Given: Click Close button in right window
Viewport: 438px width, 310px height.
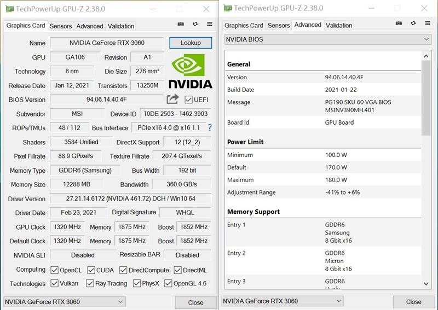Looking at the screenshot, I should point(414,302).
